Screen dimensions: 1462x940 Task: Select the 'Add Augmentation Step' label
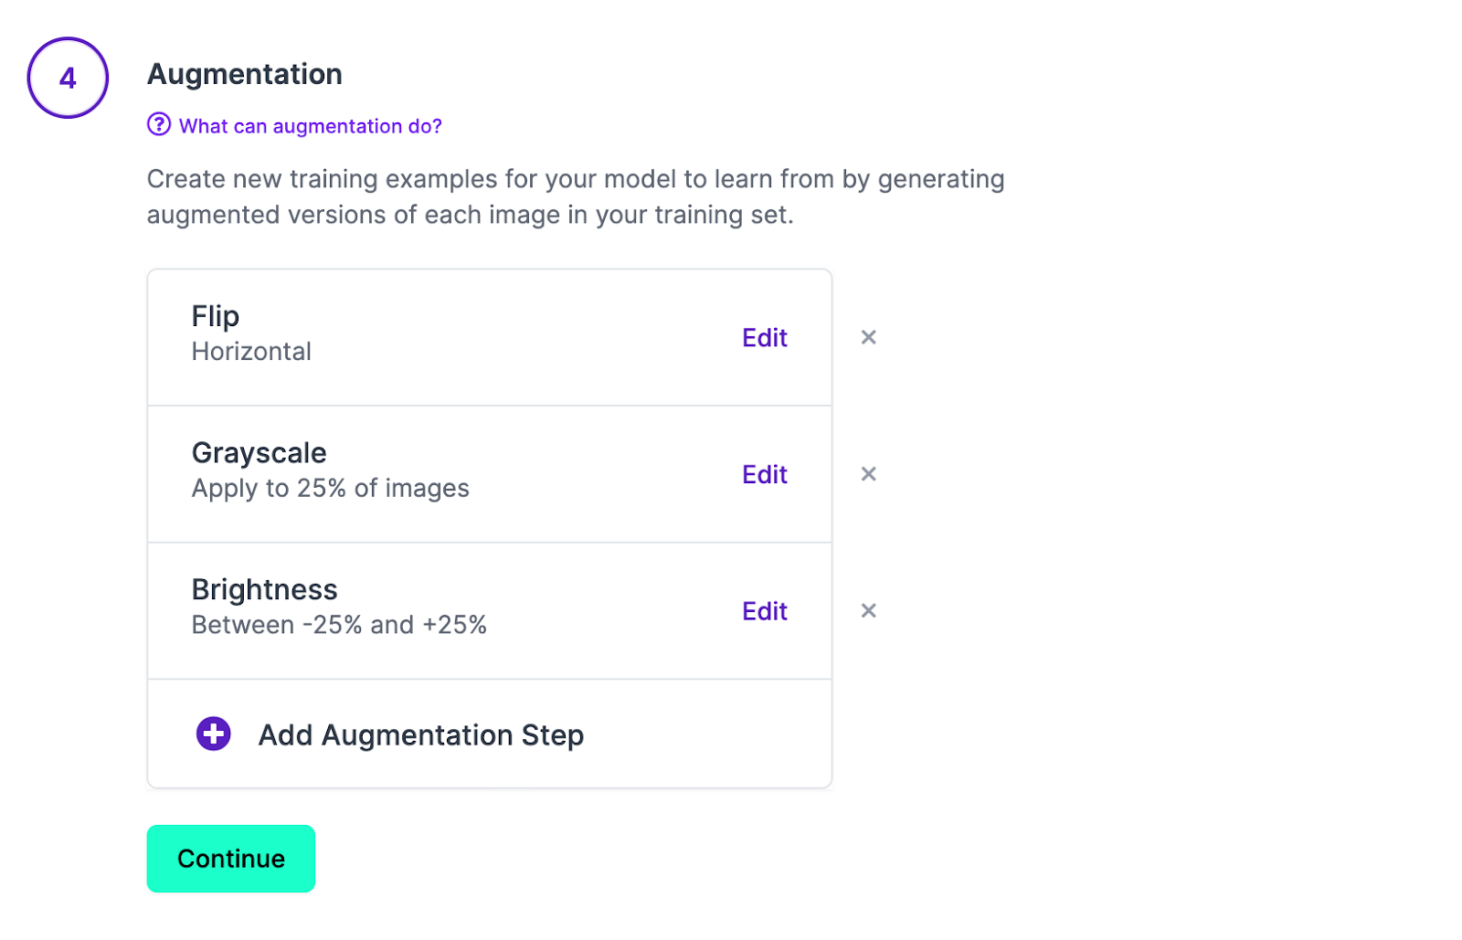pyautogui.click(x=421, y=735)
